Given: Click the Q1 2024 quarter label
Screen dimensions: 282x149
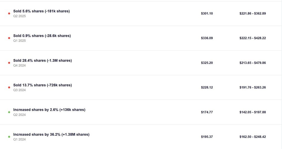Looking at the screenshot, I should click(19, 139).
